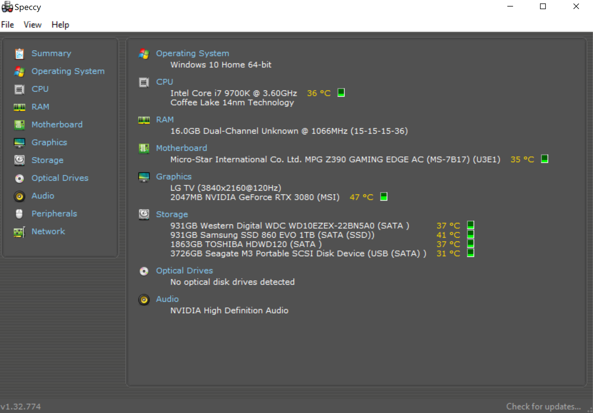This screenshot has width=593, height=413.
Task: Click the Windows flag icon in main panel
Action: tap(144, 54)
